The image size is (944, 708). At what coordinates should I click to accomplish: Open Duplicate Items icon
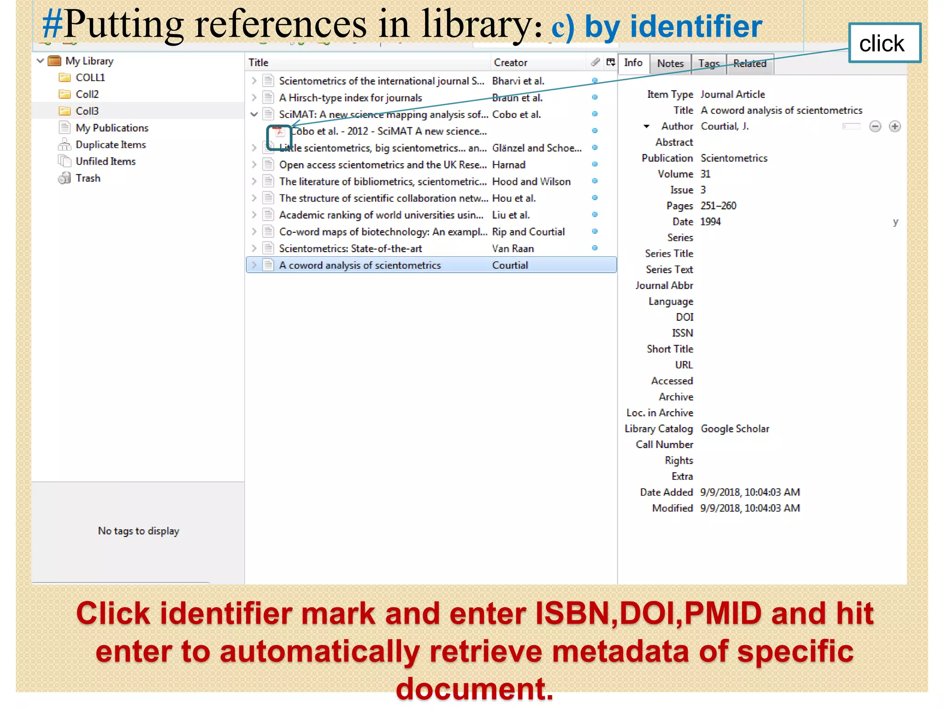click(x=65, y=145)
